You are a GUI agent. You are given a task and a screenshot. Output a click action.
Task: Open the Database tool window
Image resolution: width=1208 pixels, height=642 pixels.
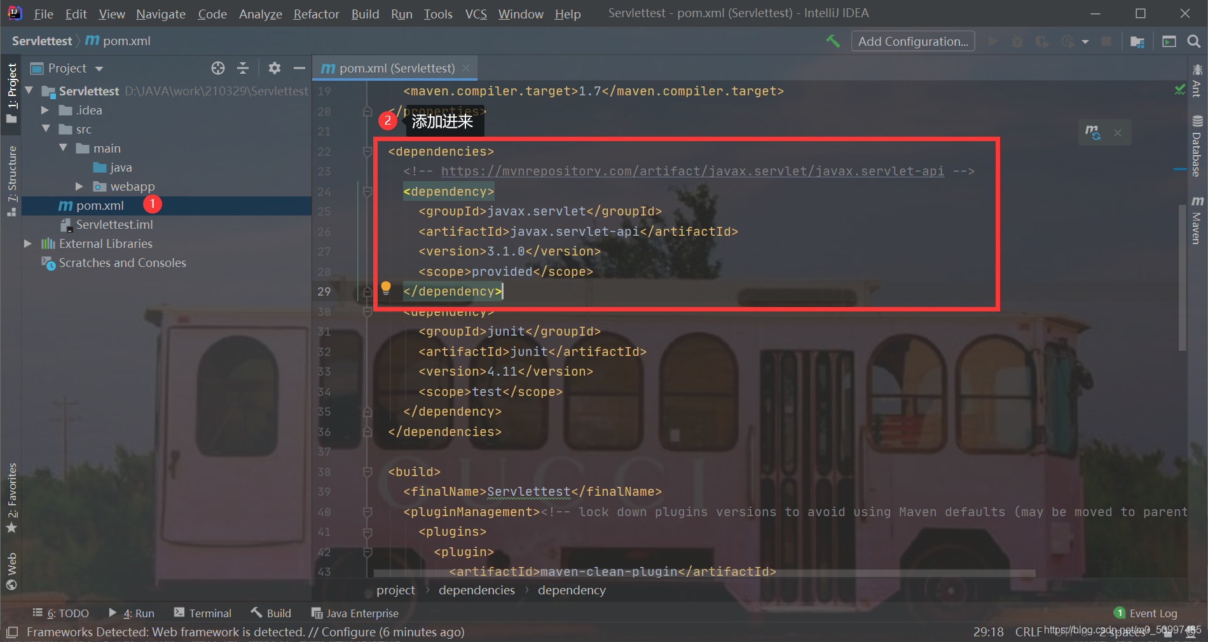1197,146
